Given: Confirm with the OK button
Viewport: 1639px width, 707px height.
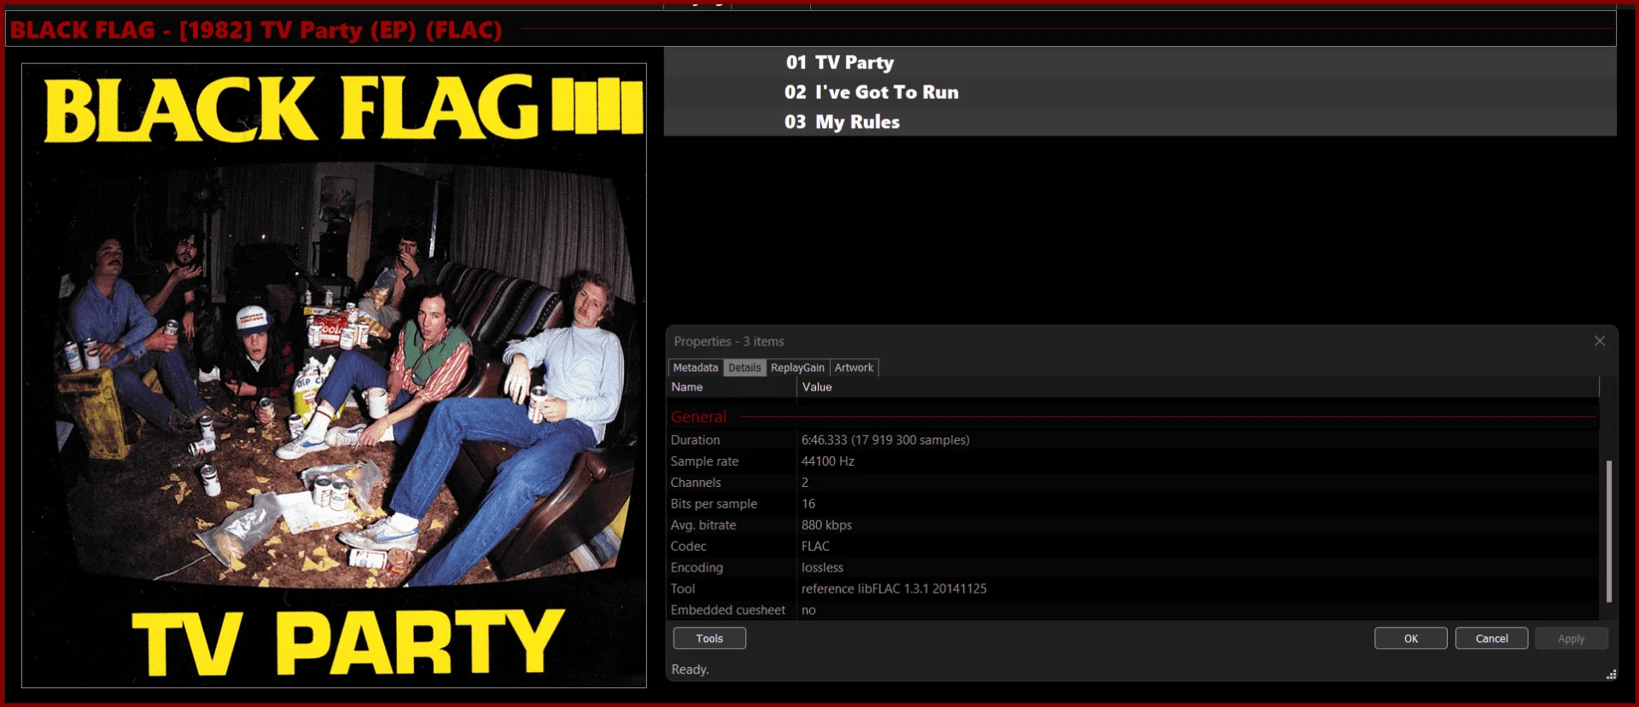Looking at the screenshot, I should [1411, 638].
